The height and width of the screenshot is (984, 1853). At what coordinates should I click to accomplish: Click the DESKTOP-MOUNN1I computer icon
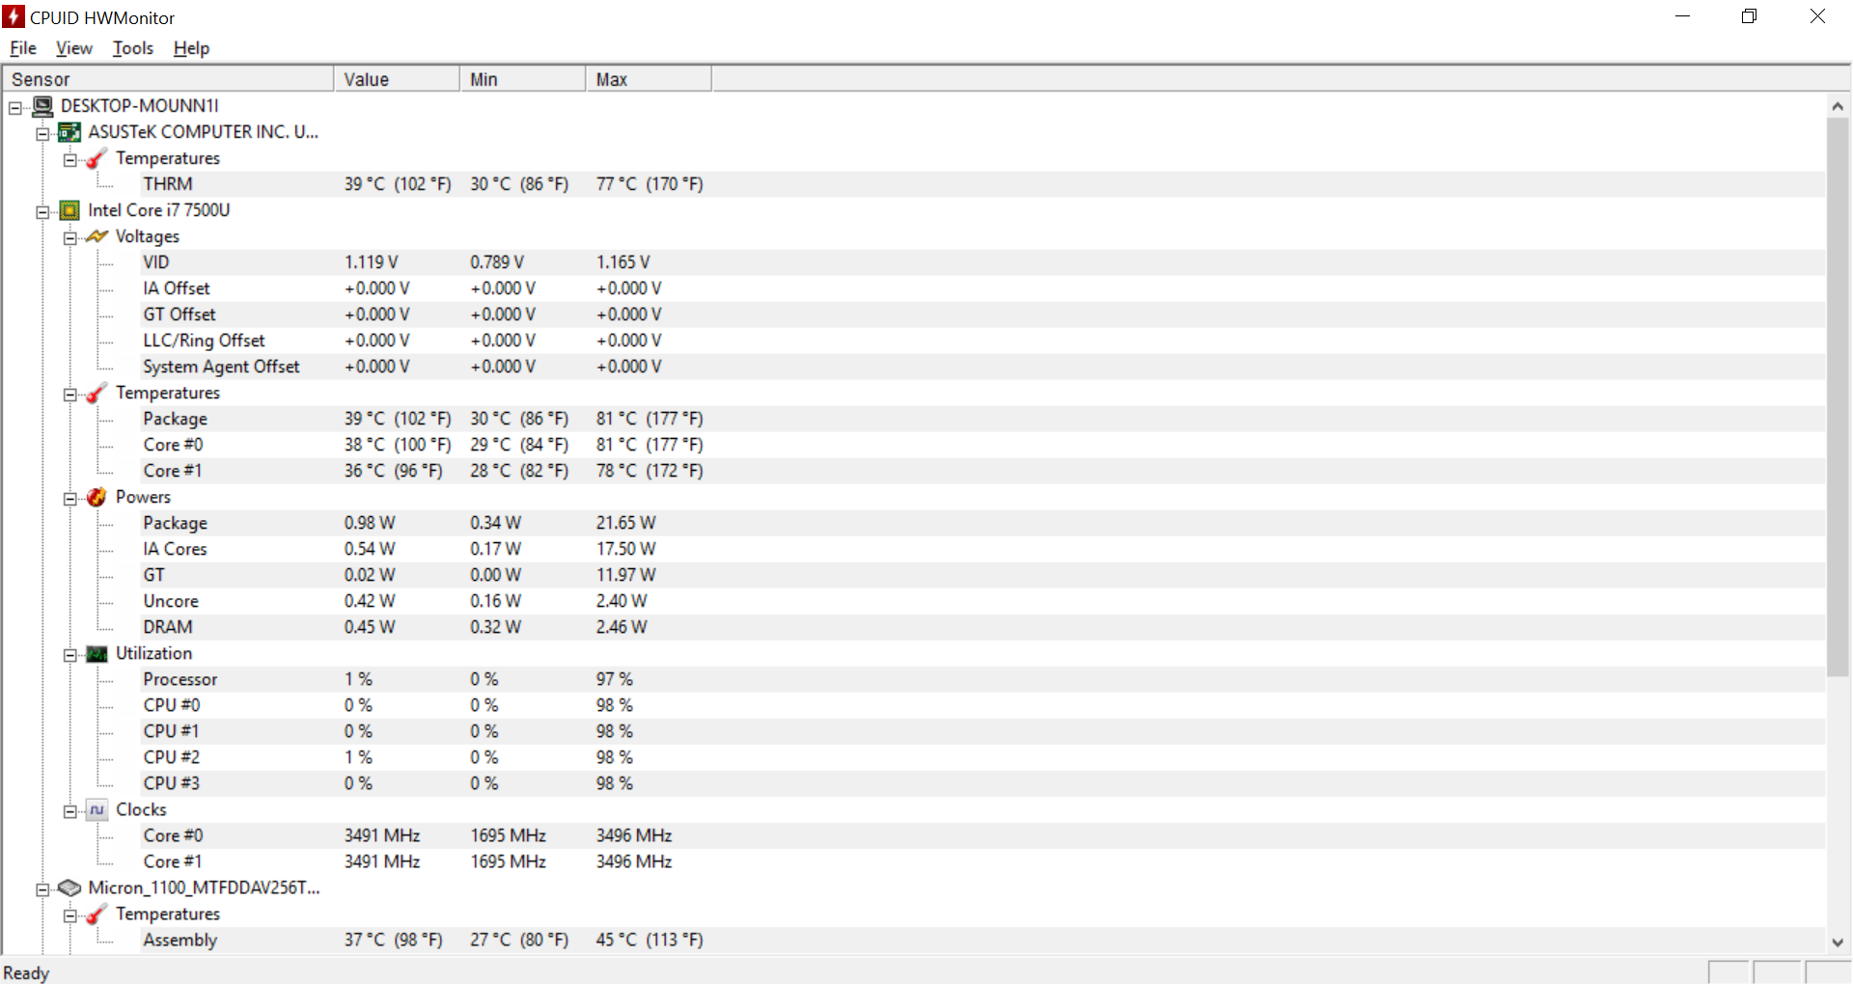[x=43, y=106]
